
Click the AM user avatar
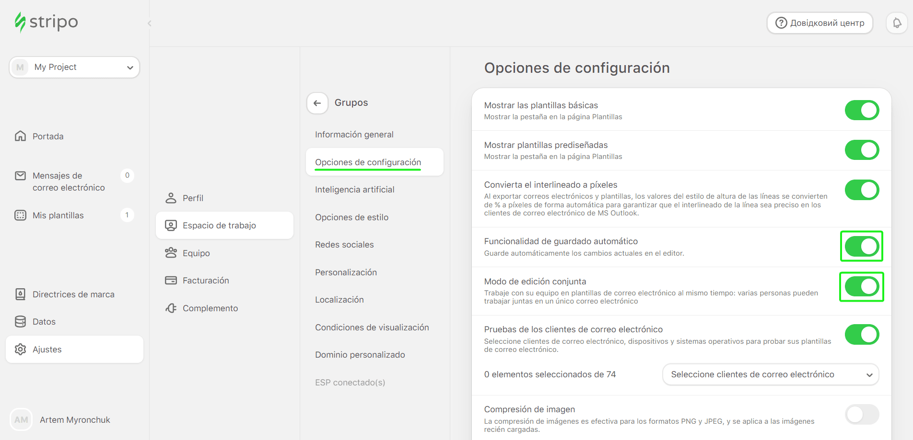[21, 419]
